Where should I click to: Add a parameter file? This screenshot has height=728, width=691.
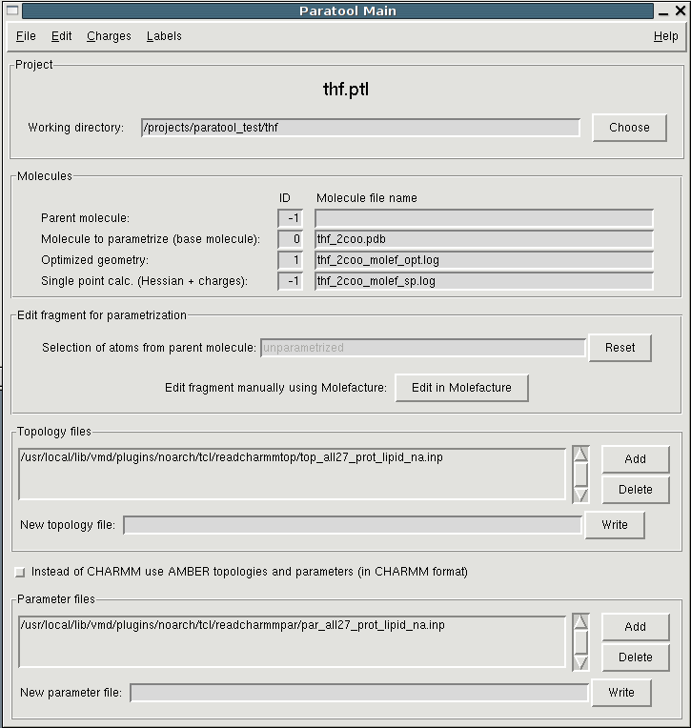(x=635, y=627)
